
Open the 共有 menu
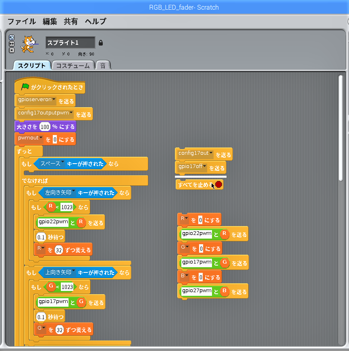(71, 21)
